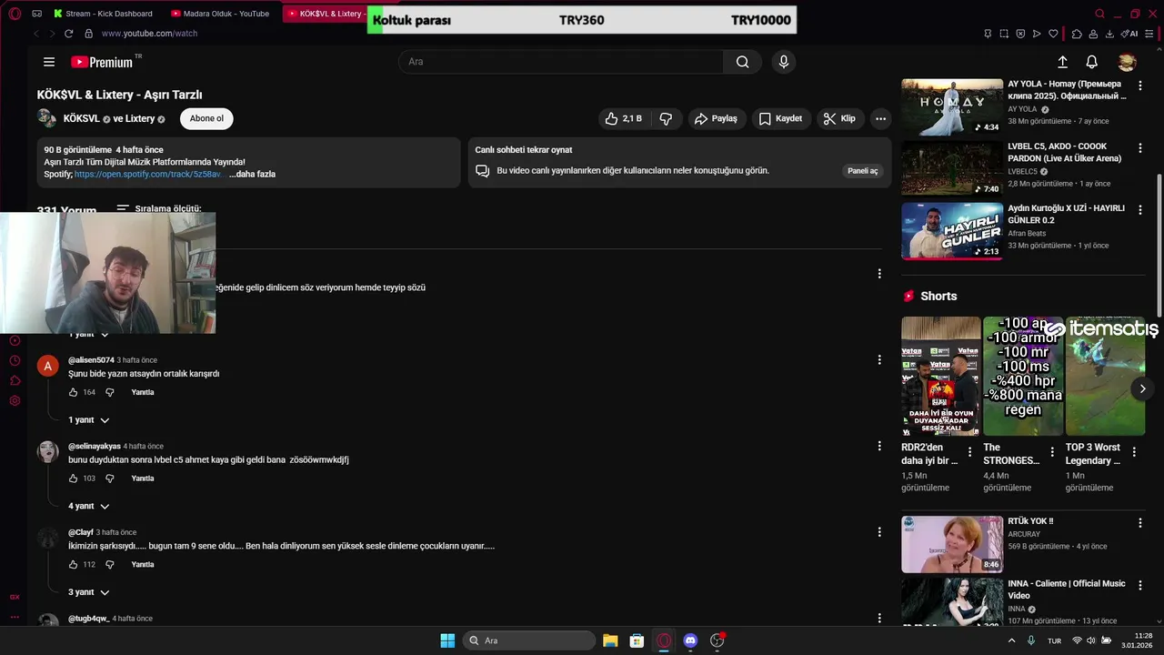Open Discord from the taskbar

690,640
